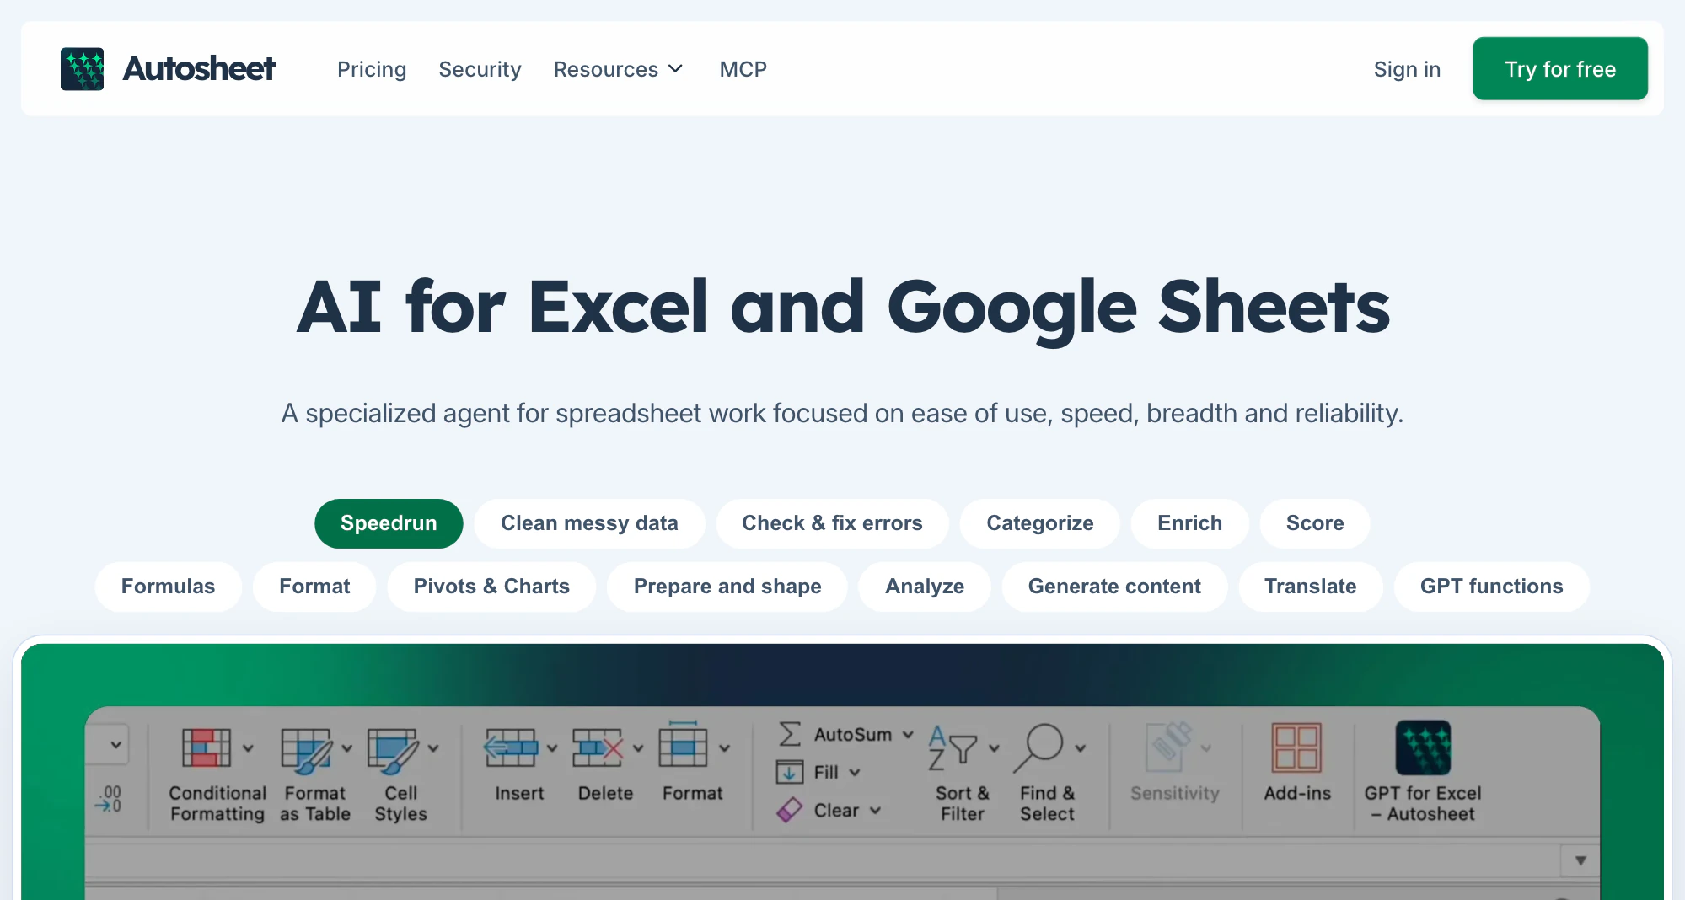Click the Clear eraser icon

point(790,810)
